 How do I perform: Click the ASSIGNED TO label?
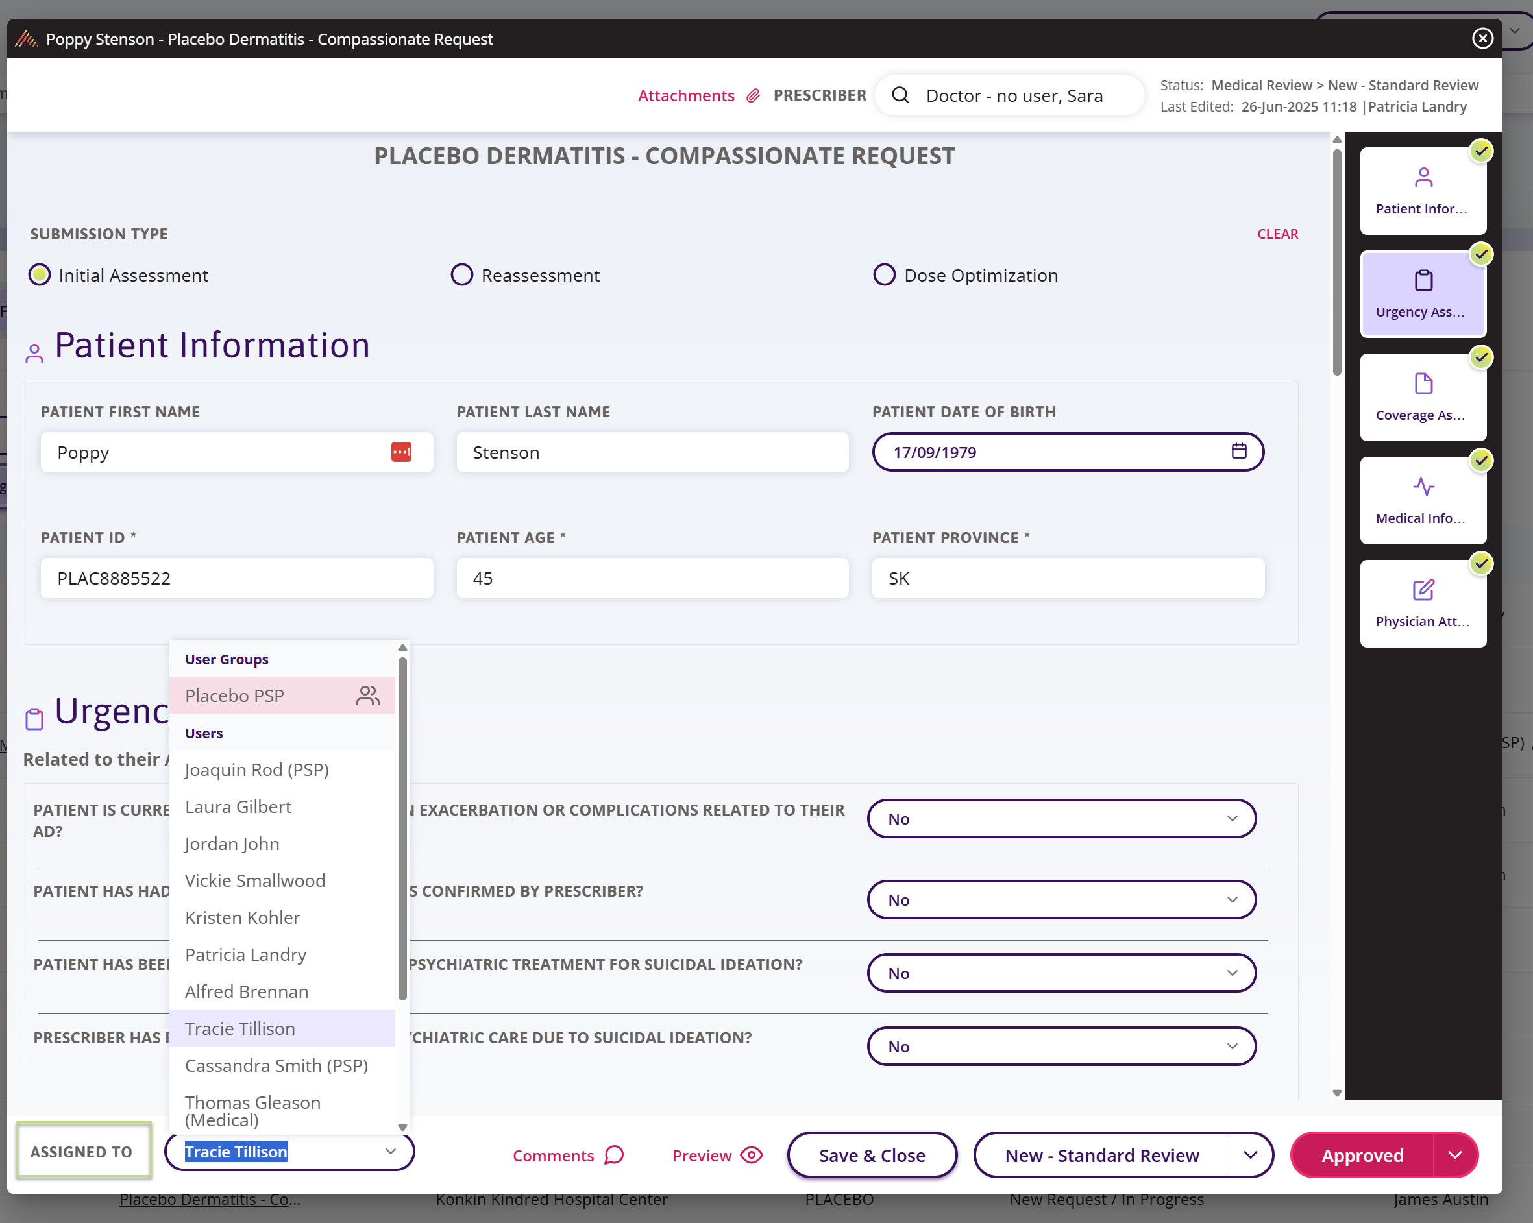81,1151
